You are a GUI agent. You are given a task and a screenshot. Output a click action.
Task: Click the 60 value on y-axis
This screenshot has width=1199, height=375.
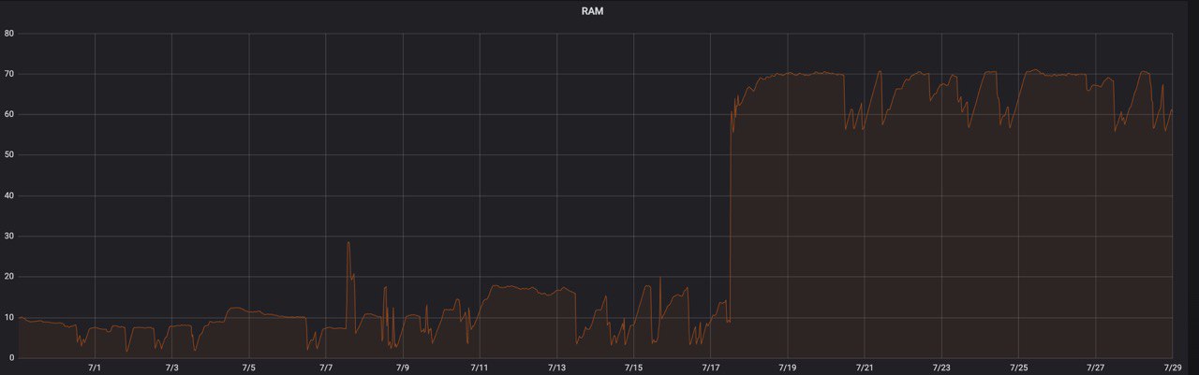tap(9, 114)
